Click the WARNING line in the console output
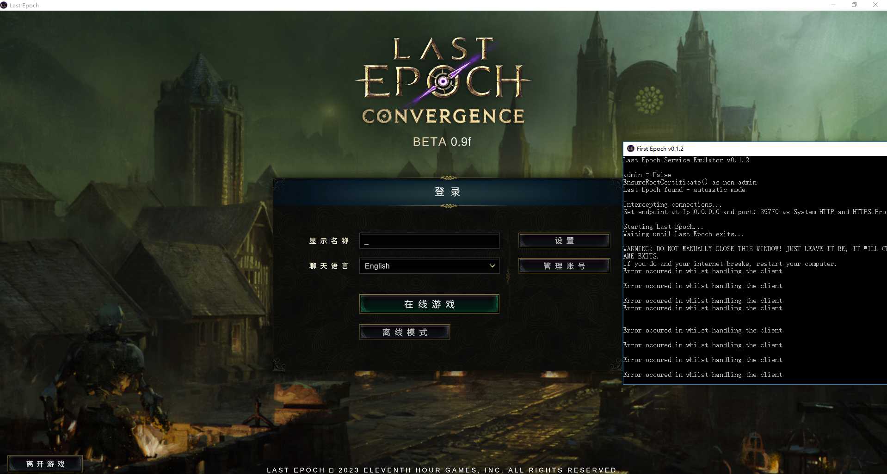This screenshot has height=474, width=887. click(754, 249)
